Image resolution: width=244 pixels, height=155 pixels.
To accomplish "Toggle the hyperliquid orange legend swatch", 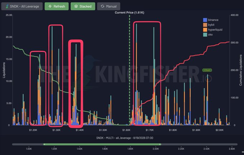I will (x=205, y=30).
